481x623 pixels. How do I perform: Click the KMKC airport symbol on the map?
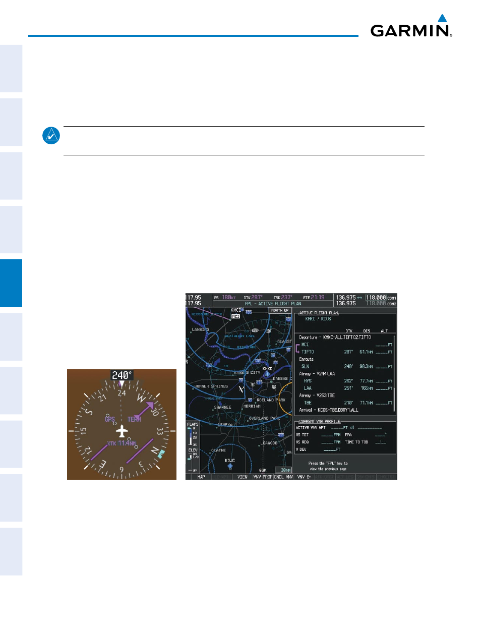267,373
